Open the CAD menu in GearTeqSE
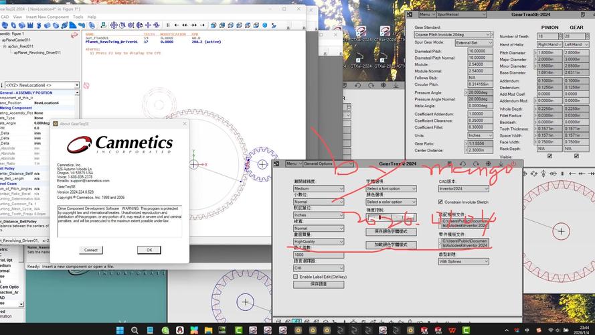This screenshot has width=595, height=335. pyautogui.click(x=5, y=17)
